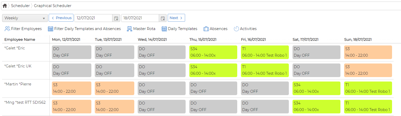The width and height of the screenshot is (401, 116).
Task: Click the 12/07/2021 start date field
Action: [93, 18]
